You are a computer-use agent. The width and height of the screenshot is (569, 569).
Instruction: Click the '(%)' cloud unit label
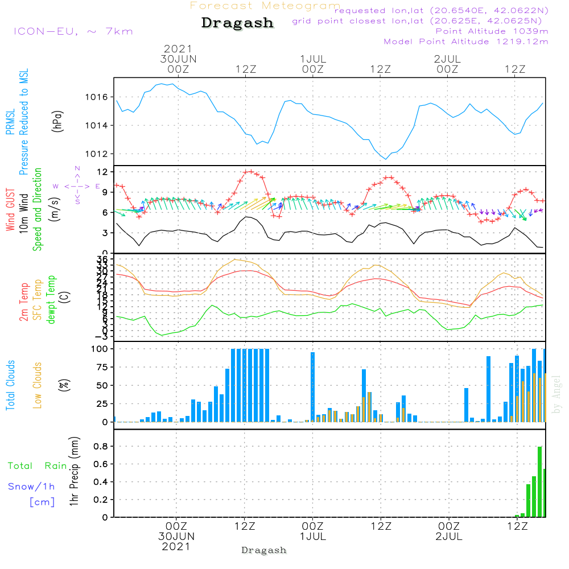pos(64,385)
